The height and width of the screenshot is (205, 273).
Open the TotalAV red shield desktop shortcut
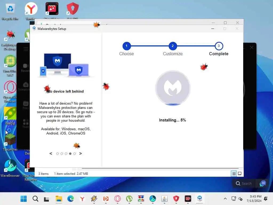pos(73,10)
